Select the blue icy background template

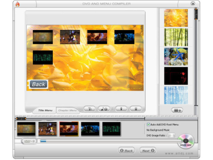tap(176, 95)
